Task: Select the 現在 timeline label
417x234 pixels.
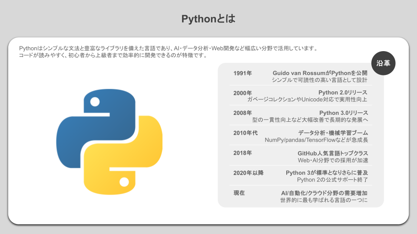Action: [239, 193]
